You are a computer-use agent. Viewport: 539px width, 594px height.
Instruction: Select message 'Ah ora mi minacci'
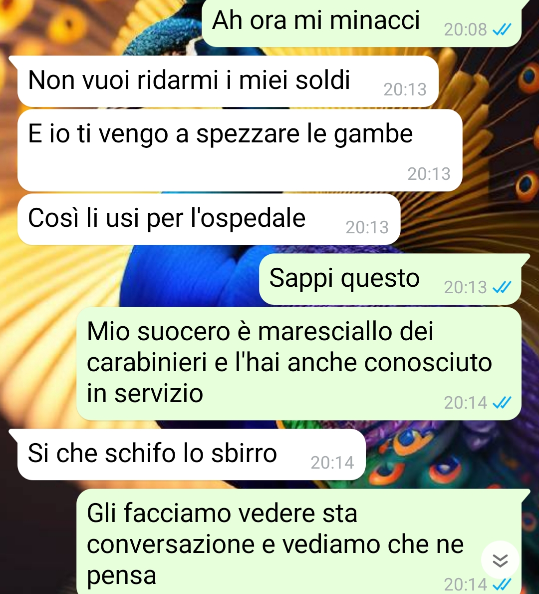pos(361,22)
